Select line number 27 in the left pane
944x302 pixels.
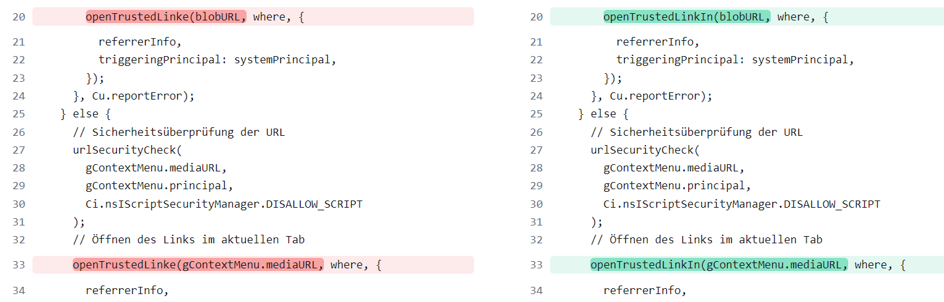click(x=18, y=150)
